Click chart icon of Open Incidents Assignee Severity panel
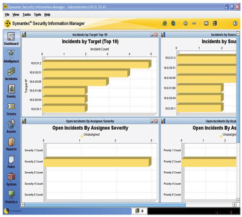The width and height of the screenshot is (242, 217). pyautogui.click(x=24, y=121)
